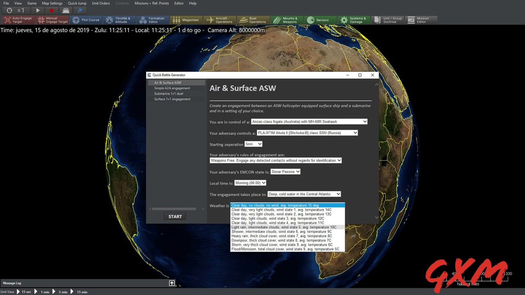
Task: Open the adversary's EMCON state dropdown
Action: [x=285, y=172]
